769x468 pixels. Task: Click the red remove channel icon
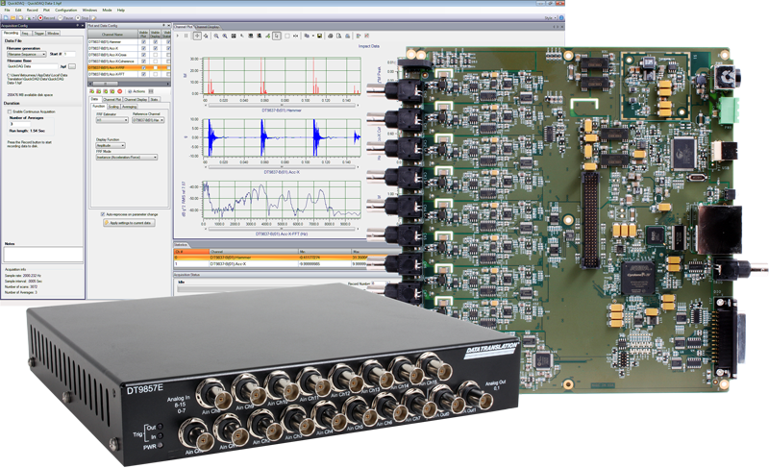119,91
